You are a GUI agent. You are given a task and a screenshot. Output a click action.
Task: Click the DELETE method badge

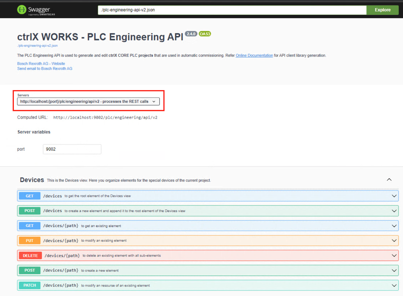[30, 256]
